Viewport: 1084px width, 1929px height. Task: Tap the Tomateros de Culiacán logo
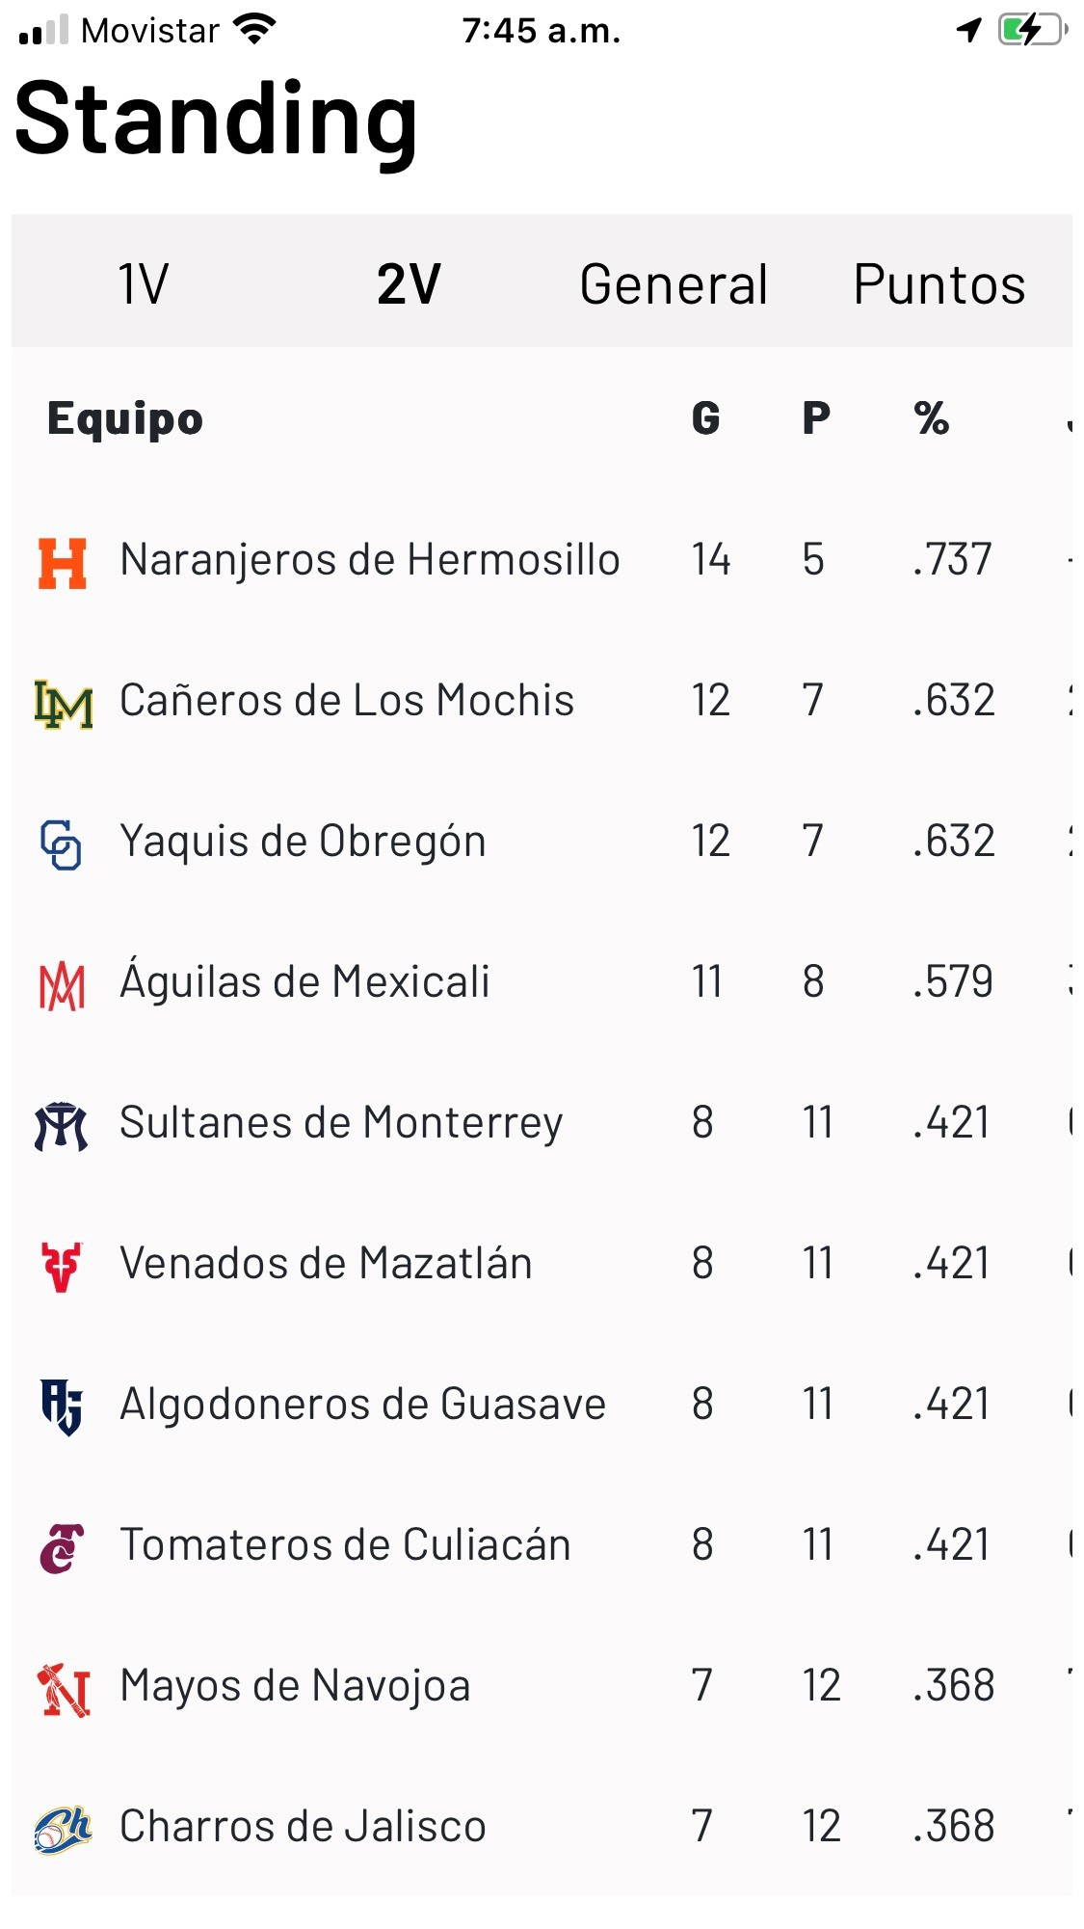click(x=63, y=1548)
